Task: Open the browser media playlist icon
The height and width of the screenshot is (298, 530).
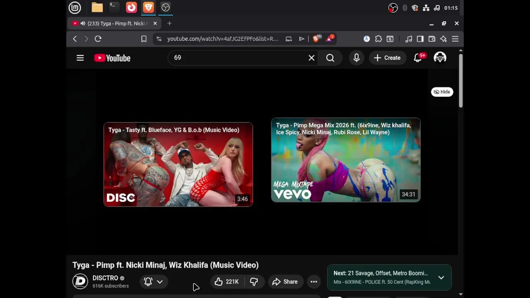Action: point(409,39)
